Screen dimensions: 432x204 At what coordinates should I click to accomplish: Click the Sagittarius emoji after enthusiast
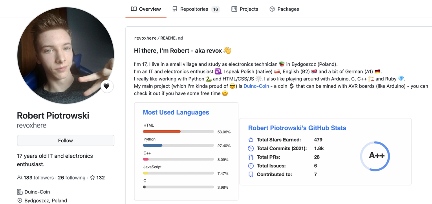[218, 71]
